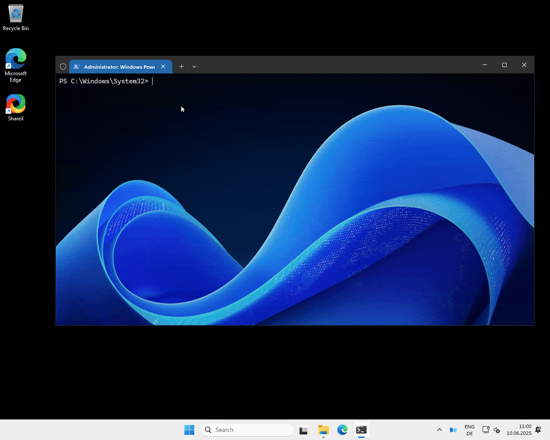Select the Windows Terminal icon in the taskbar
The image size is (550, 440).
point(361,429)
